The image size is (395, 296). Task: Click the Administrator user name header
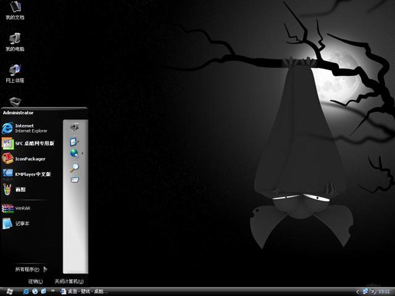18,113
